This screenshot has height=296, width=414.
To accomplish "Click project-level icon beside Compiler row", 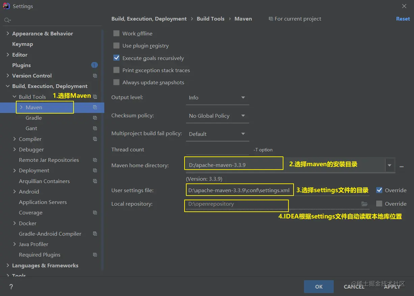I will coord(95,139).
